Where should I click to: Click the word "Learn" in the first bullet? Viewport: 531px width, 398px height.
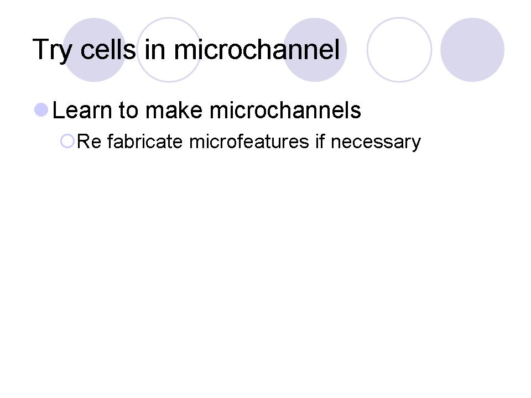tap(82, 111)
